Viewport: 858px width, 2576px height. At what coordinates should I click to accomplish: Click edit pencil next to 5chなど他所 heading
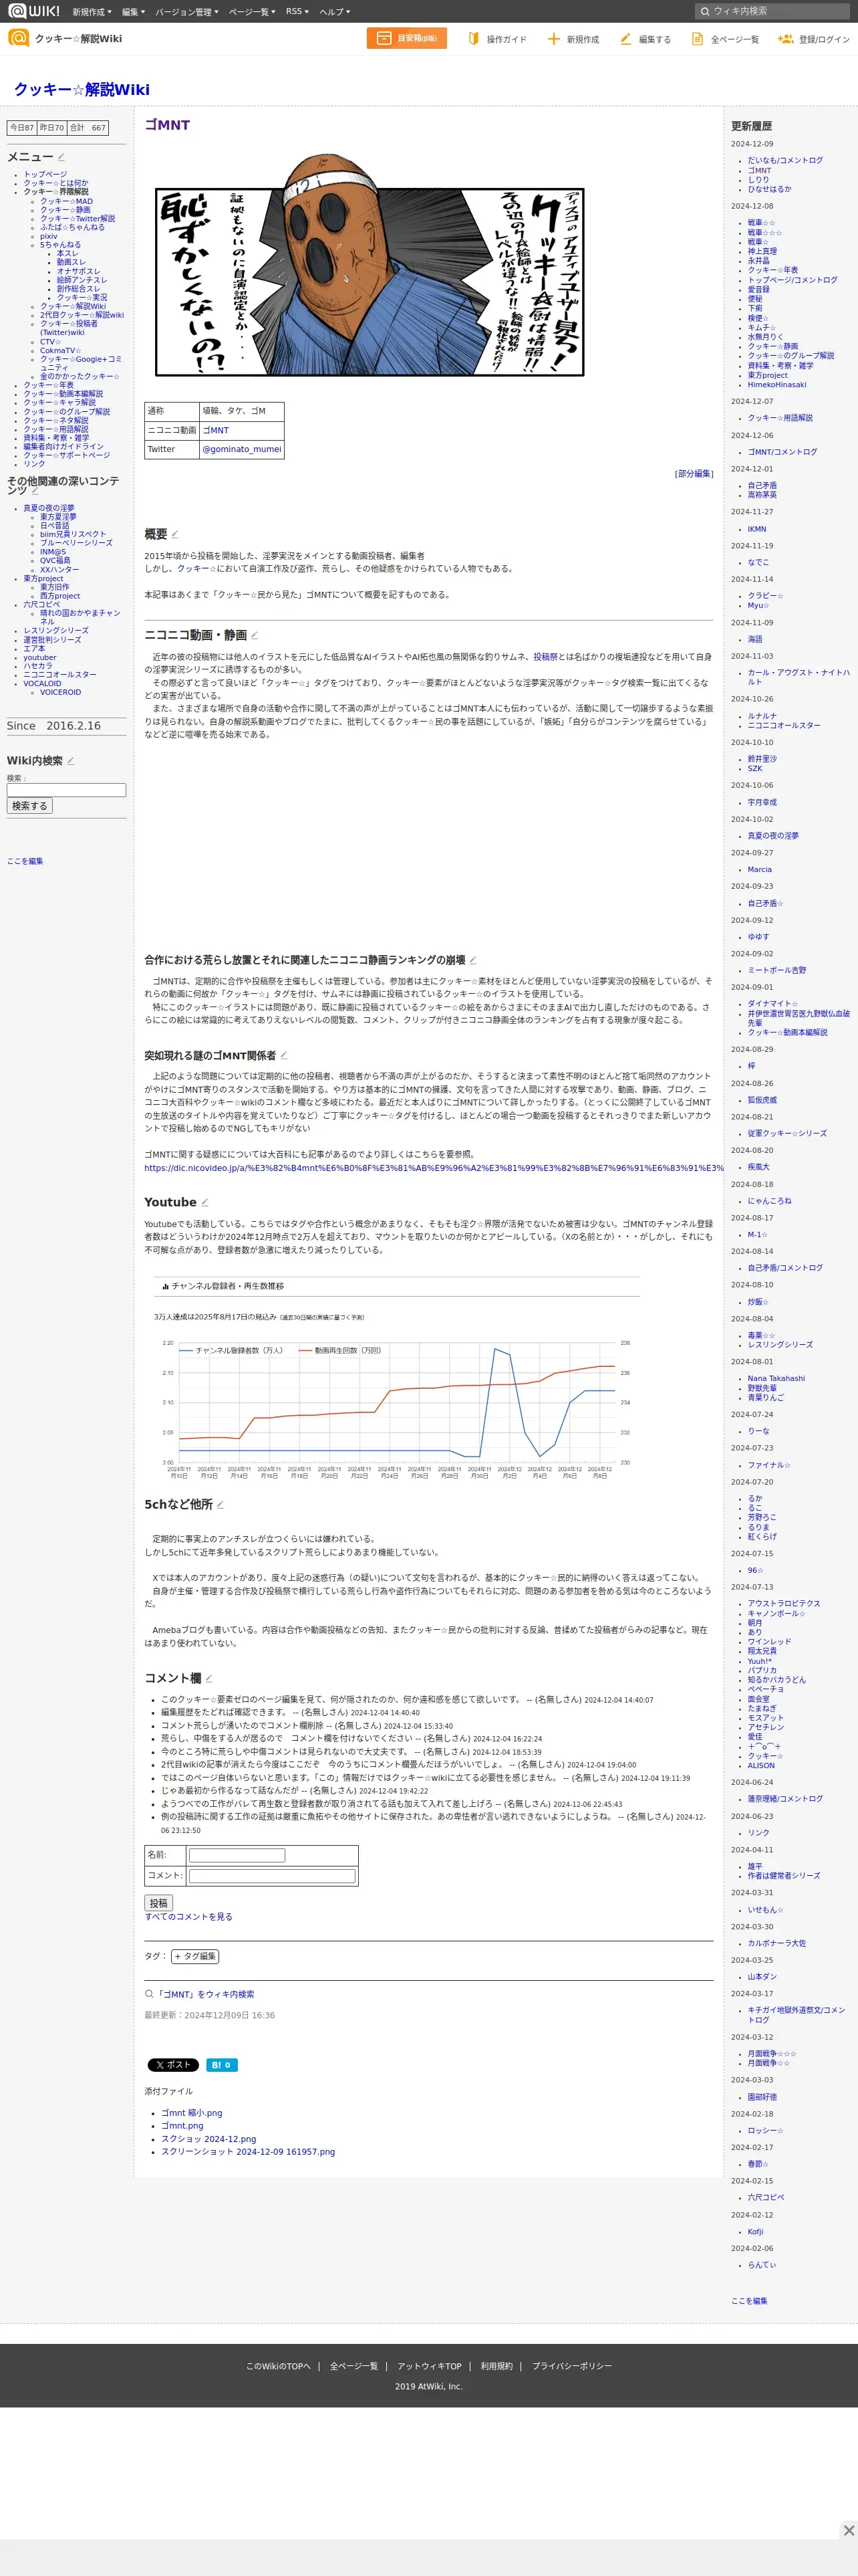pos(220,1504)
